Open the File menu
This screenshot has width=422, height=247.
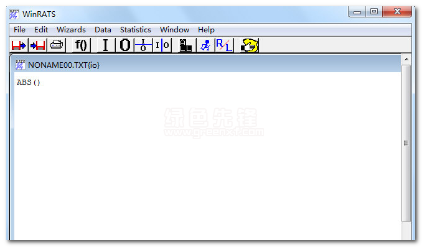[x=19, y=30]
